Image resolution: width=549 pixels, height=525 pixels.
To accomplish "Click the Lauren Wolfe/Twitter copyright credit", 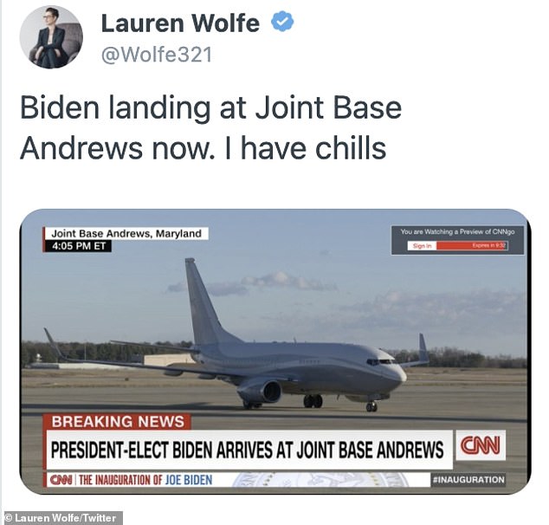I will tap(61, 518).
